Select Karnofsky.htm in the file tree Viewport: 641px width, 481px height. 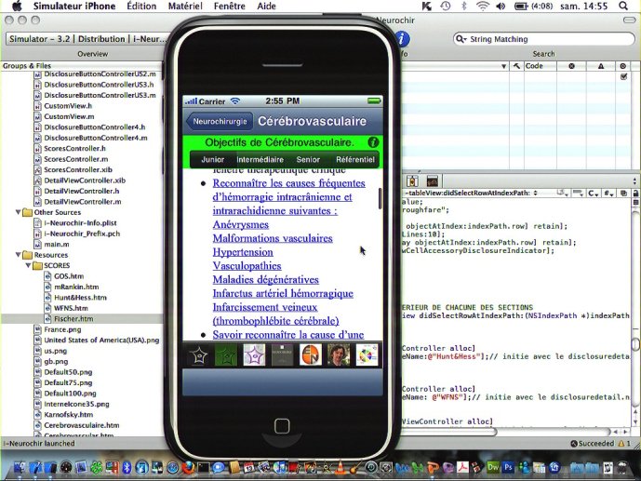[68, 414]
